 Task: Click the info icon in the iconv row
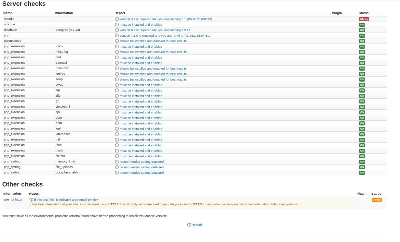pyautogui.click(x=117, y=47)
